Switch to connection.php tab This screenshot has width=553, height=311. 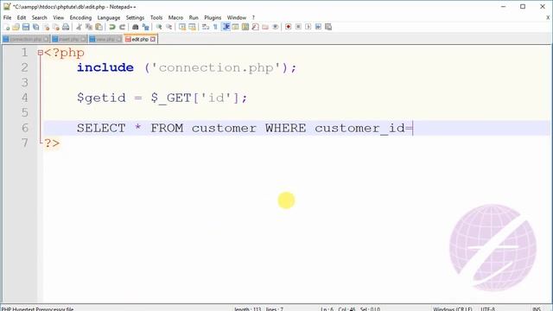(x=25, y=39)
